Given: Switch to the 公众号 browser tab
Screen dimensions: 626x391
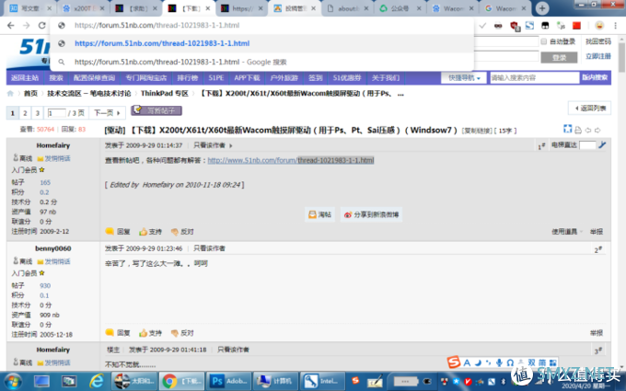Looking at the screenshot, I should [400, 8].
